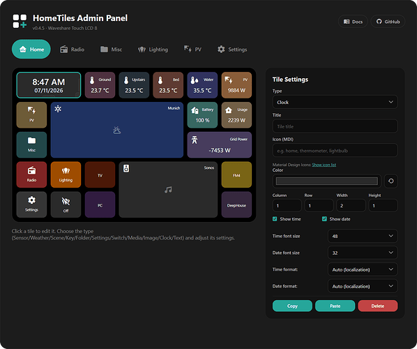Select the DeepHouse tile

(x=236, y=205)
